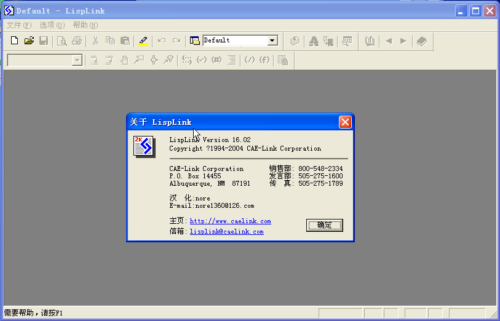
Task: Click the 汉 化:nore translator credit
Action: pyautogui.click(x=190, y=198)
